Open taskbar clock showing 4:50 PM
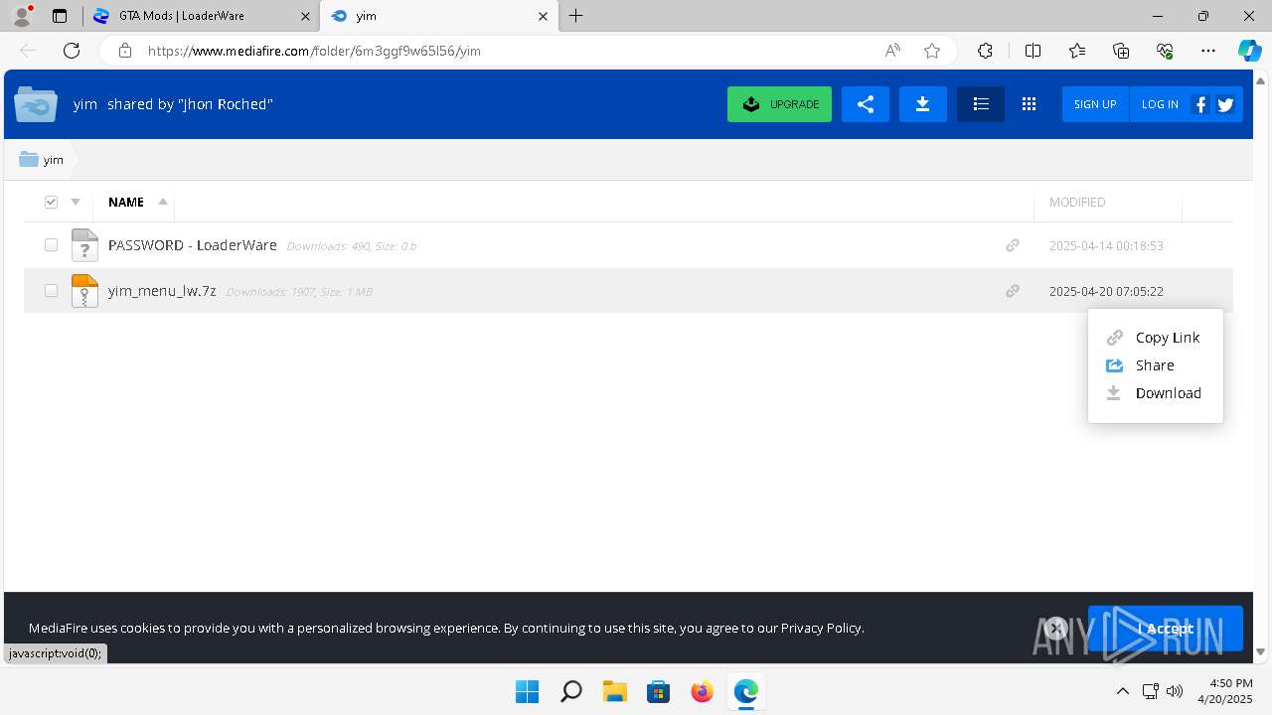Screen dimensions: 1272x715 [1223, 691]
